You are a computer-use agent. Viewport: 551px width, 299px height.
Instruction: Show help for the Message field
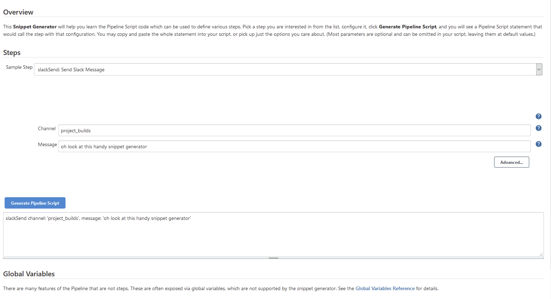538,144
